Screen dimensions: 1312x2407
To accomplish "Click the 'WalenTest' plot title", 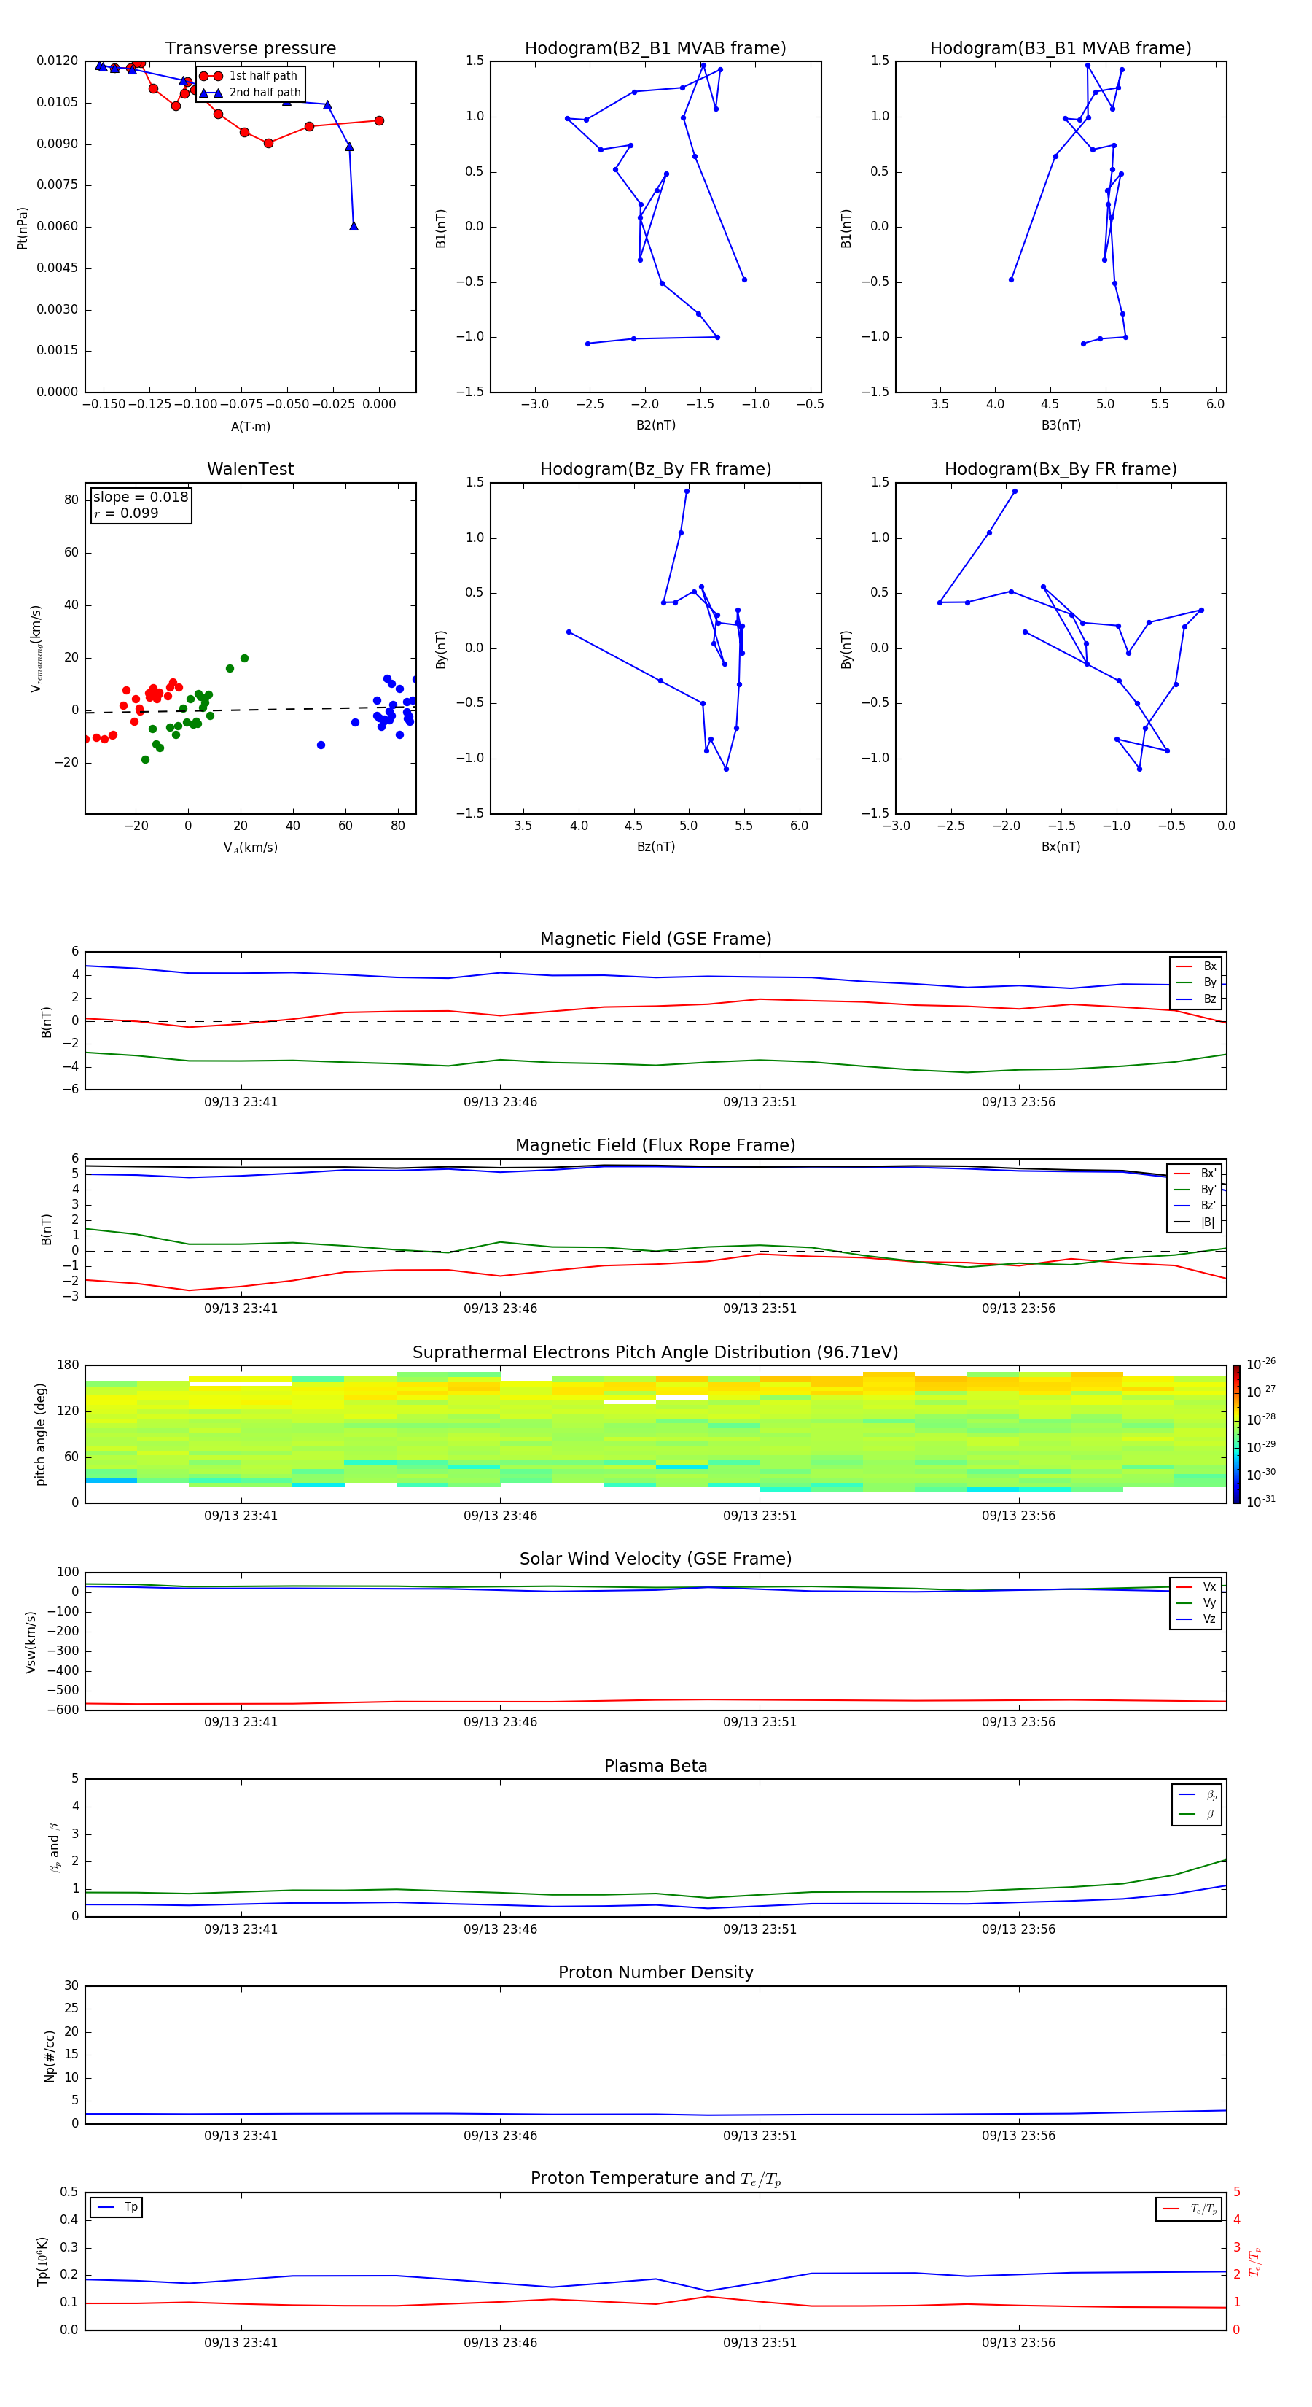I will (250, 469).
